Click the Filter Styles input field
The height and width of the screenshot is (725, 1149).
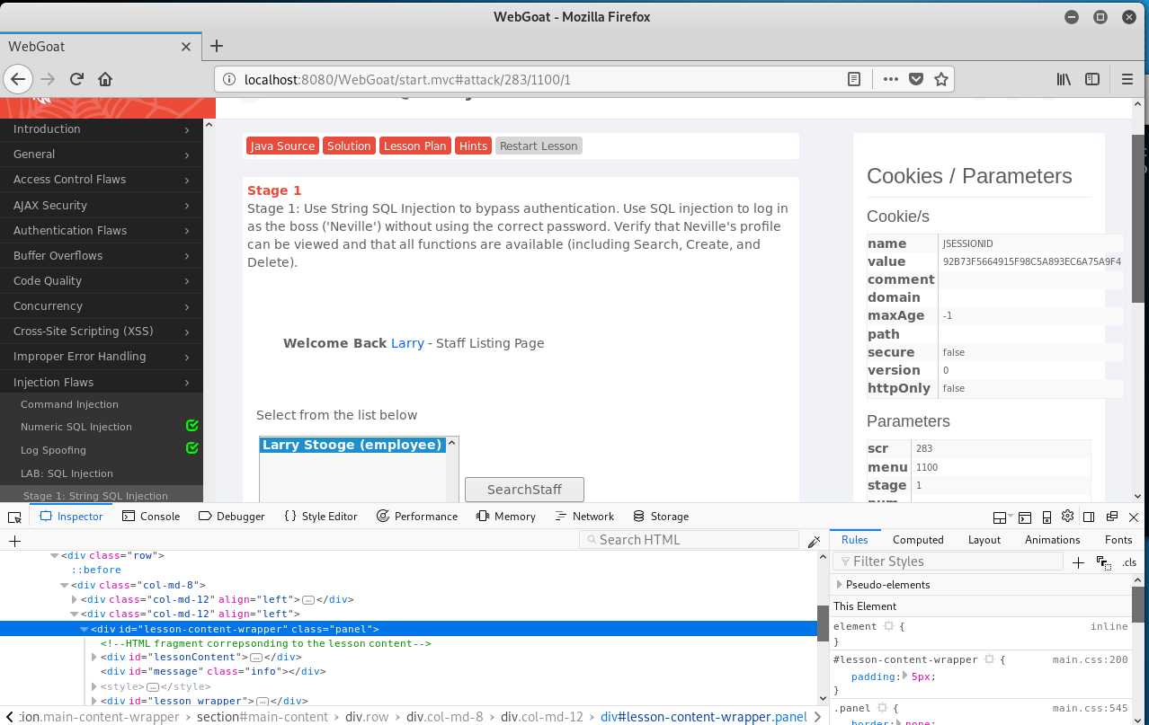point(949,561)
